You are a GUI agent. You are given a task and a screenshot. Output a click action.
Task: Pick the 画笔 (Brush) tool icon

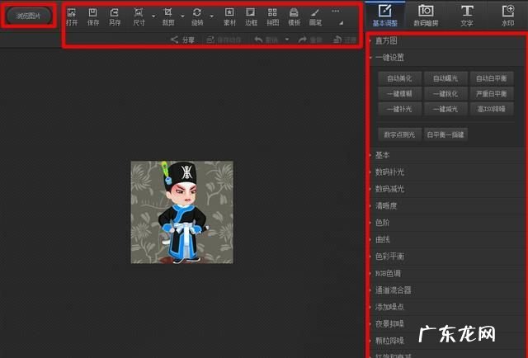[315, 16]
